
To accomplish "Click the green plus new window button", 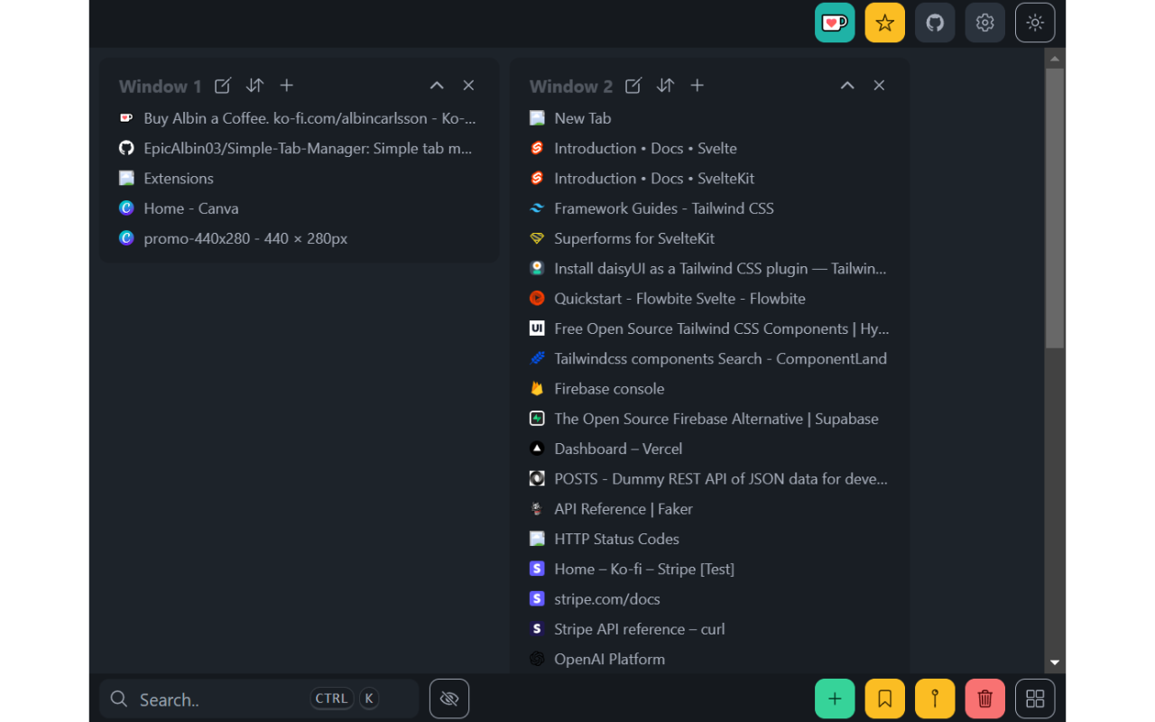I will tap(835, 699).
